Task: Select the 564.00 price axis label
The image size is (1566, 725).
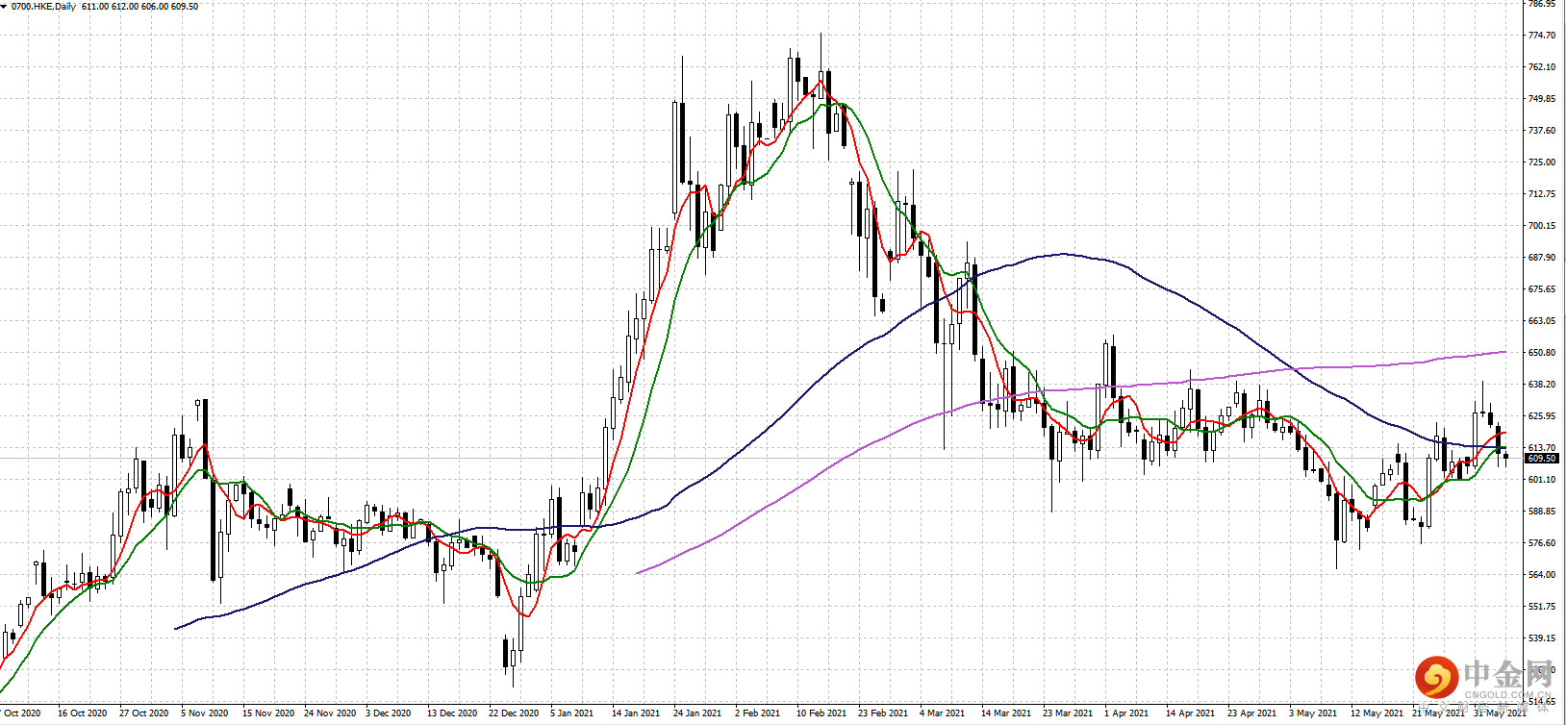Action: 1542,575
